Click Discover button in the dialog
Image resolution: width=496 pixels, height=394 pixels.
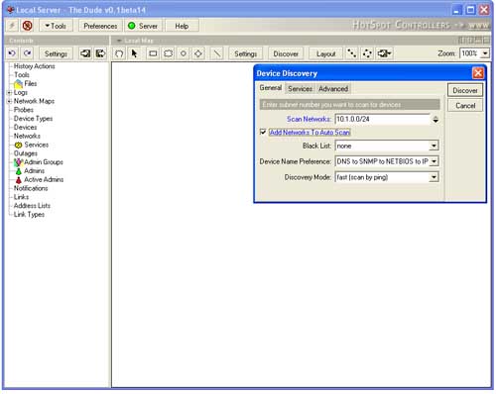(465, 90)
